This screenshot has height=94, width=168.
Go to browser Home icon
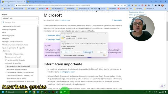pyautogui.click(x=12, y=5)
